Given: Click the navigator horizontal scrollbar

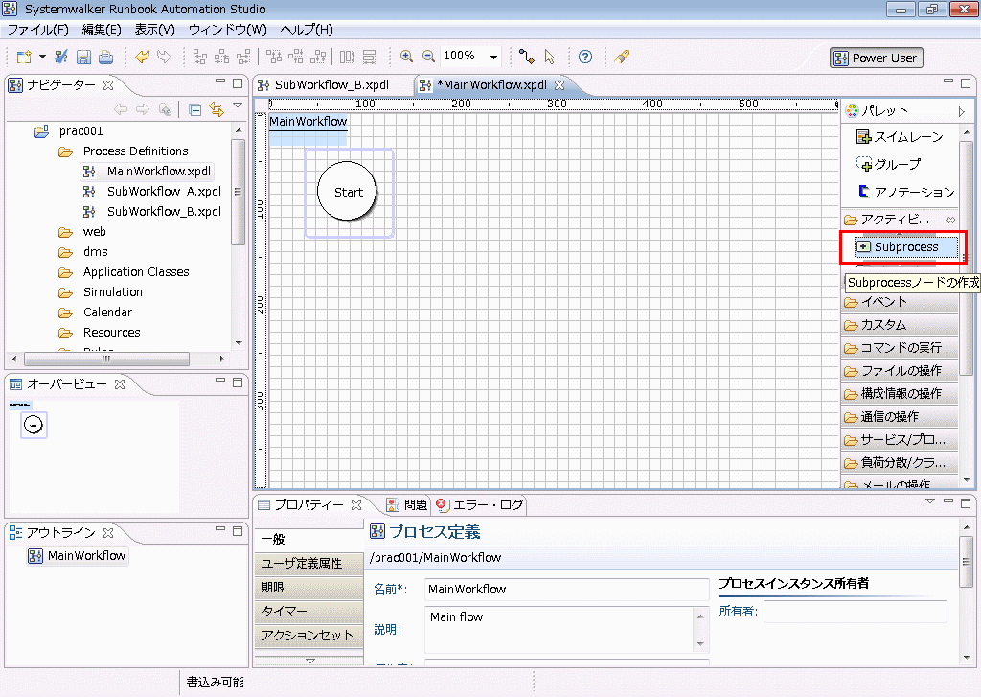Looking at the screenshot, I should point(106,359).
